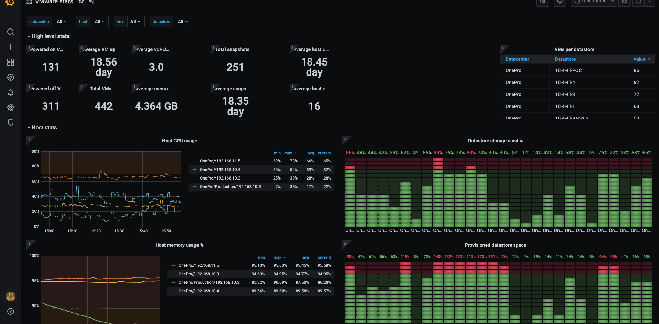Star the VMware stats dashboard
Viewport: 659px width, 324px height.
[x=81, y=2]
